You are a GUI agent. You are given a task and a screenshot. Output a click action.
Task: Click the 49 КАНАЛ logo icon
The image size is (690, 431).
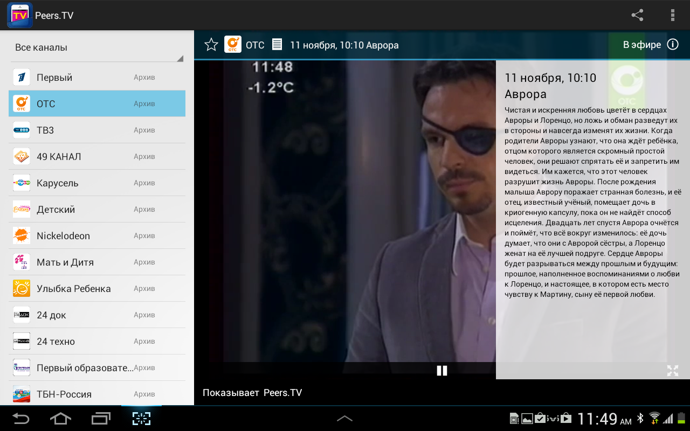pyautogui.click(x=22, y=157)
